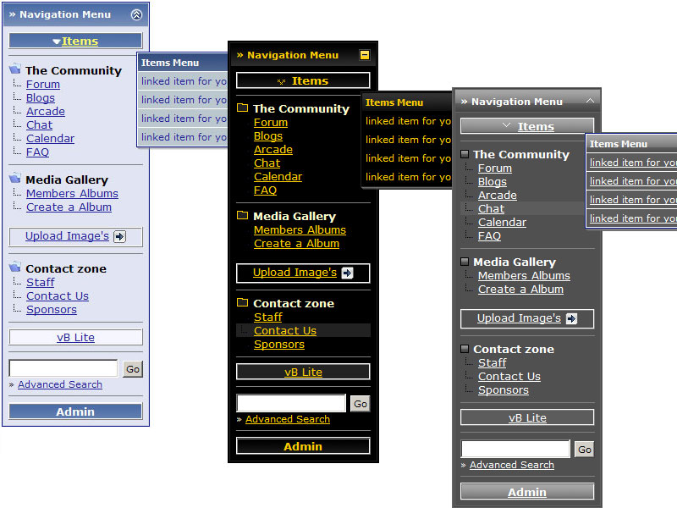
Task: Click the folder icon beside The Community in blue menu
Action: coord(15,70)
